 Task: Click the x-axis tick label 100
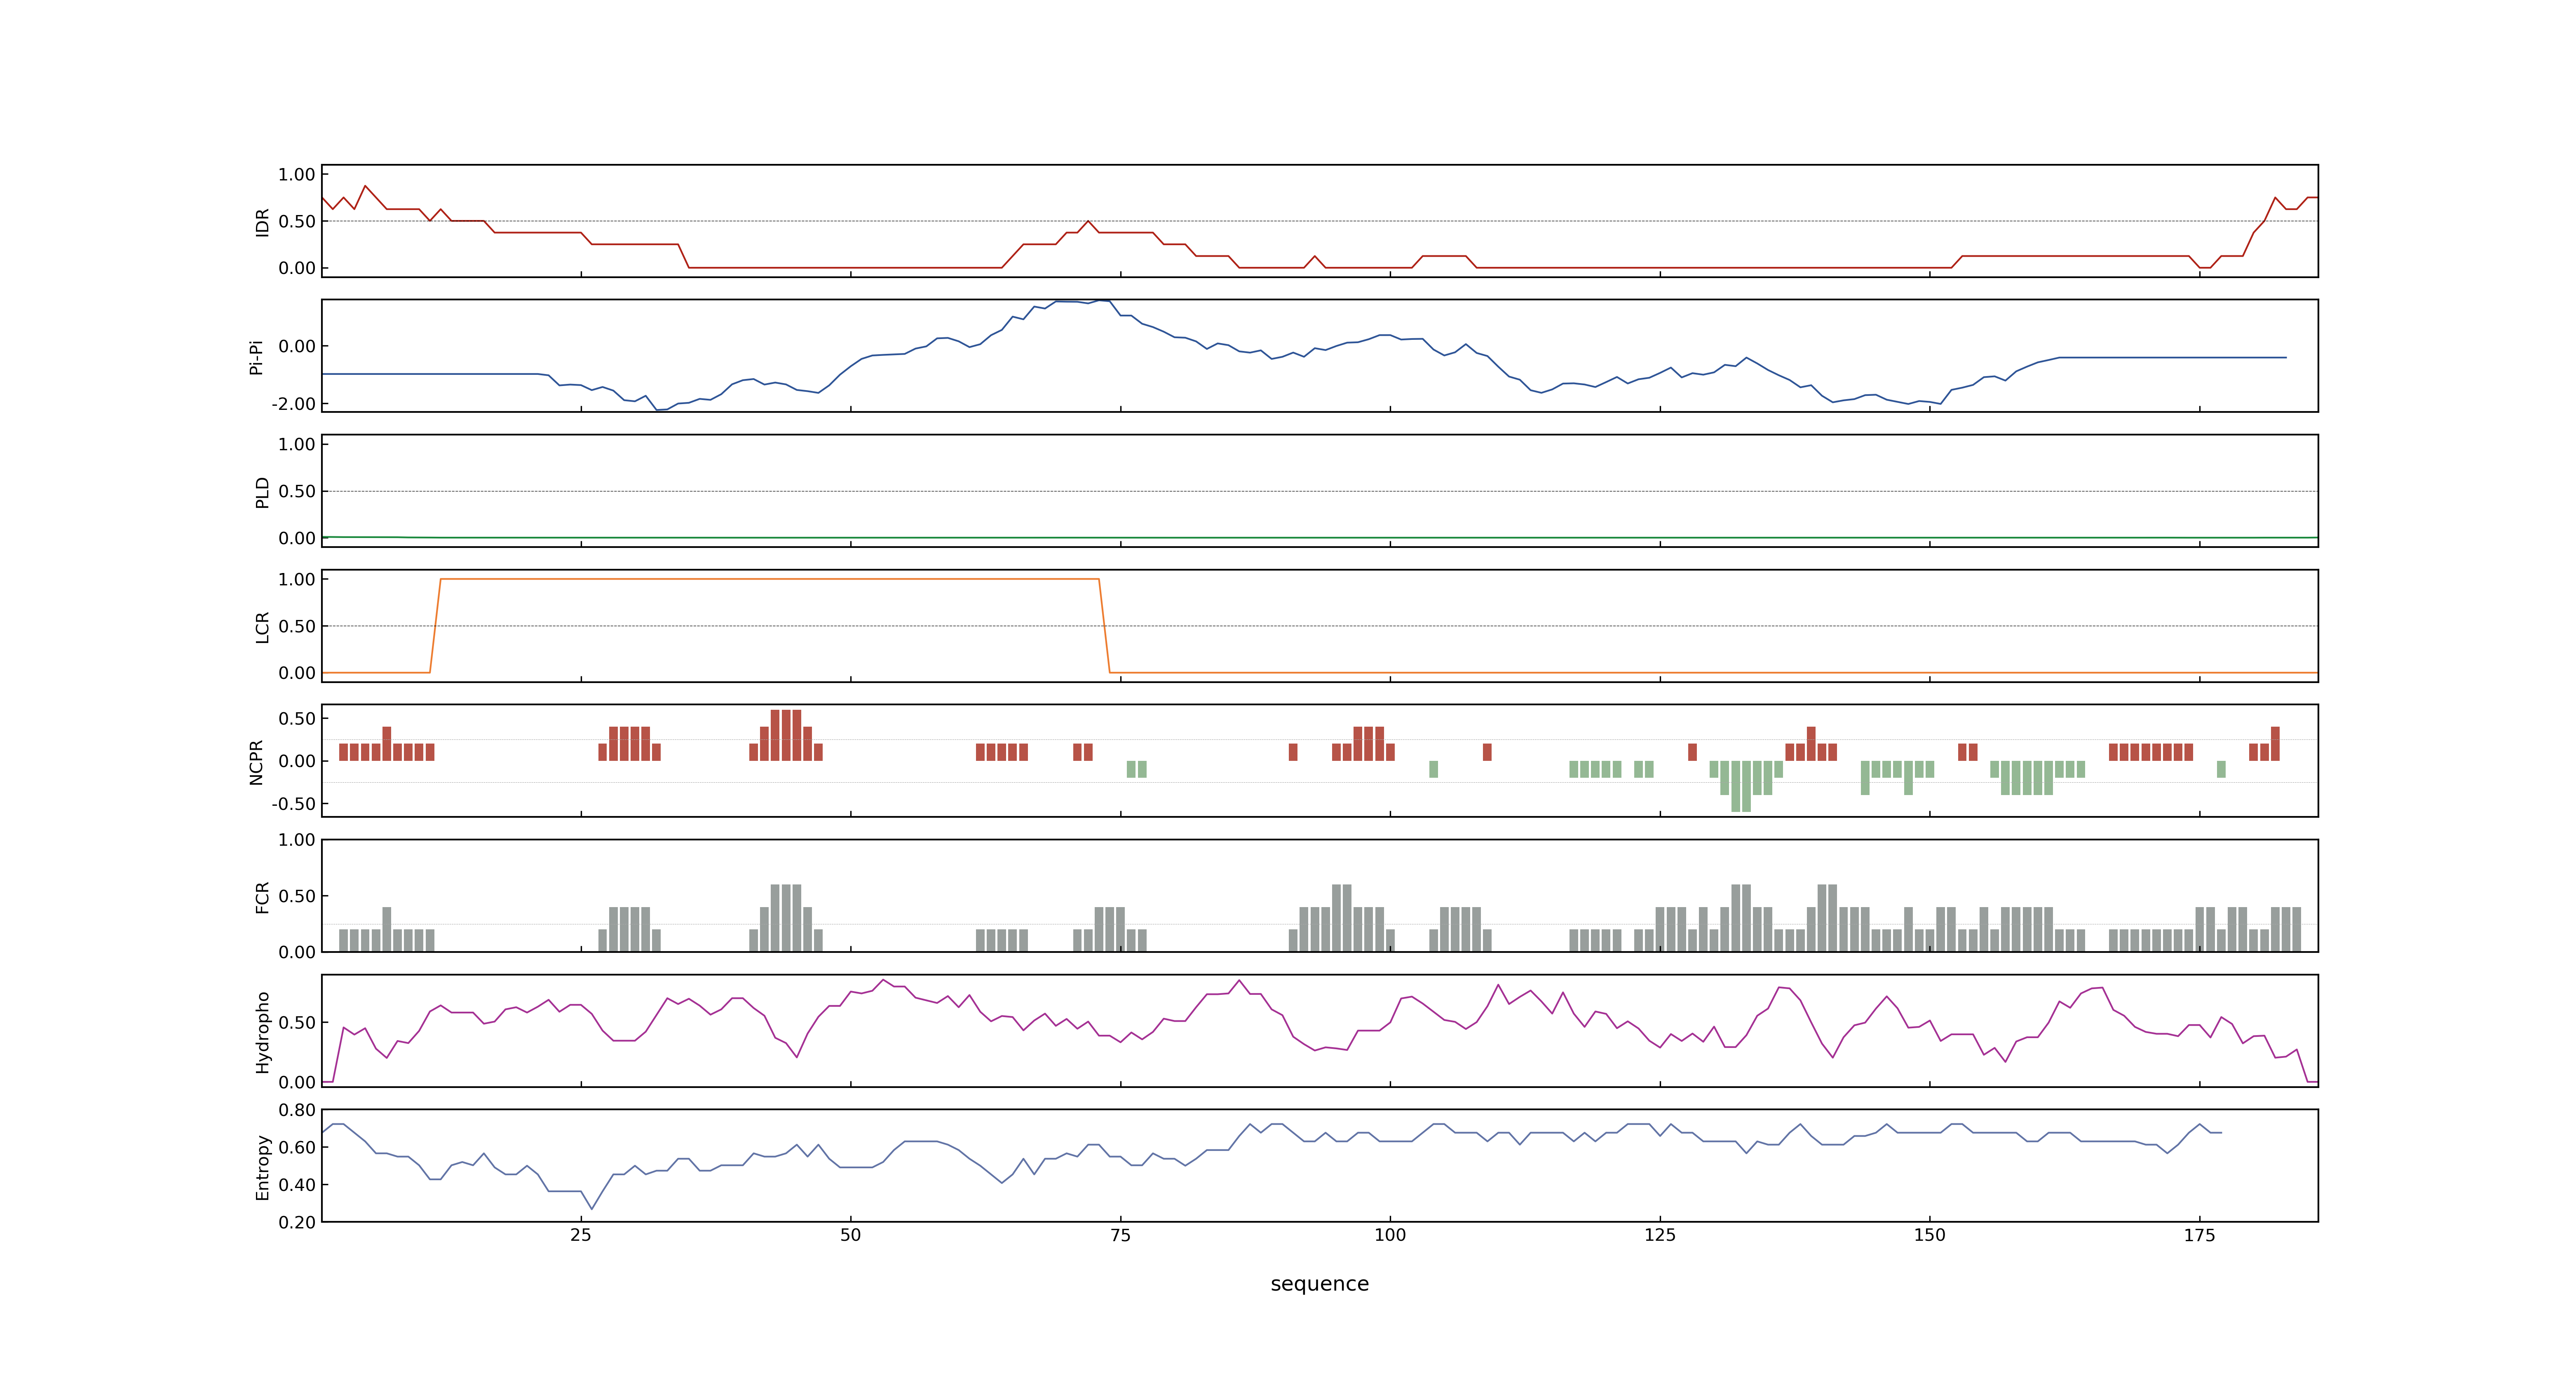[x=1390, y=1235]
